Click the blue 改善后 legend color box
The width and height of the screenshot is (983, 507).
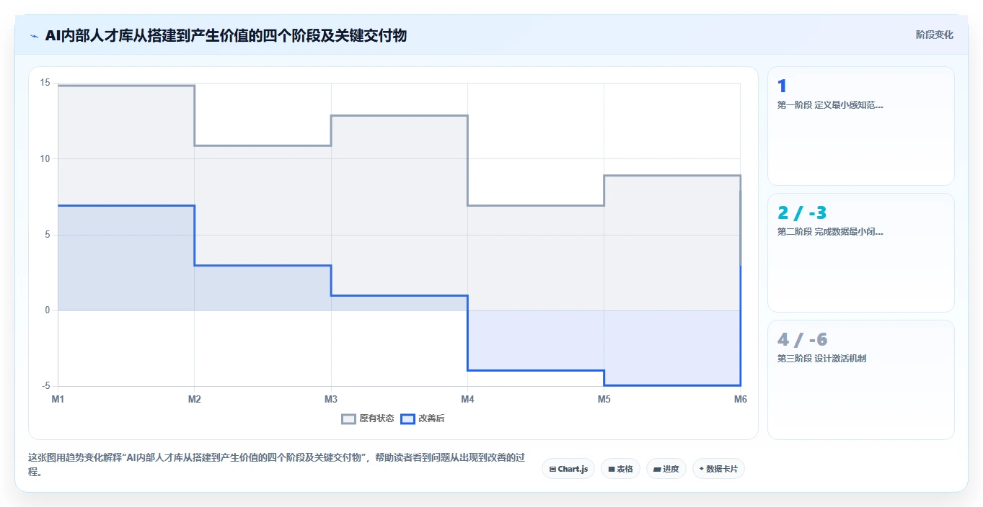pyautogui.click(x=408, y=418)
